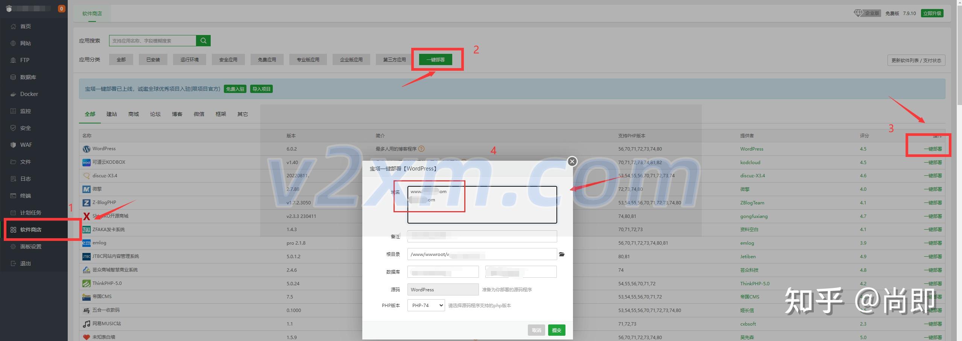Click the 源码 WordPress field
Screen dimensions: 962x341
443,289
